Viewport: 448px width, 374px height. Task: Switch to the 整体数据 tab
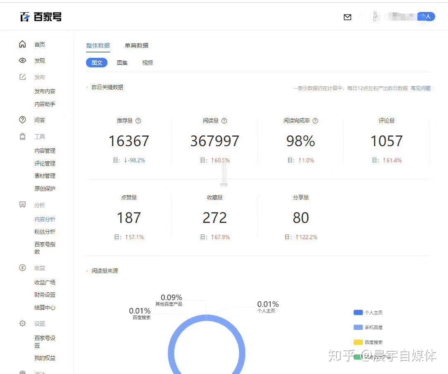pos(98,45)
